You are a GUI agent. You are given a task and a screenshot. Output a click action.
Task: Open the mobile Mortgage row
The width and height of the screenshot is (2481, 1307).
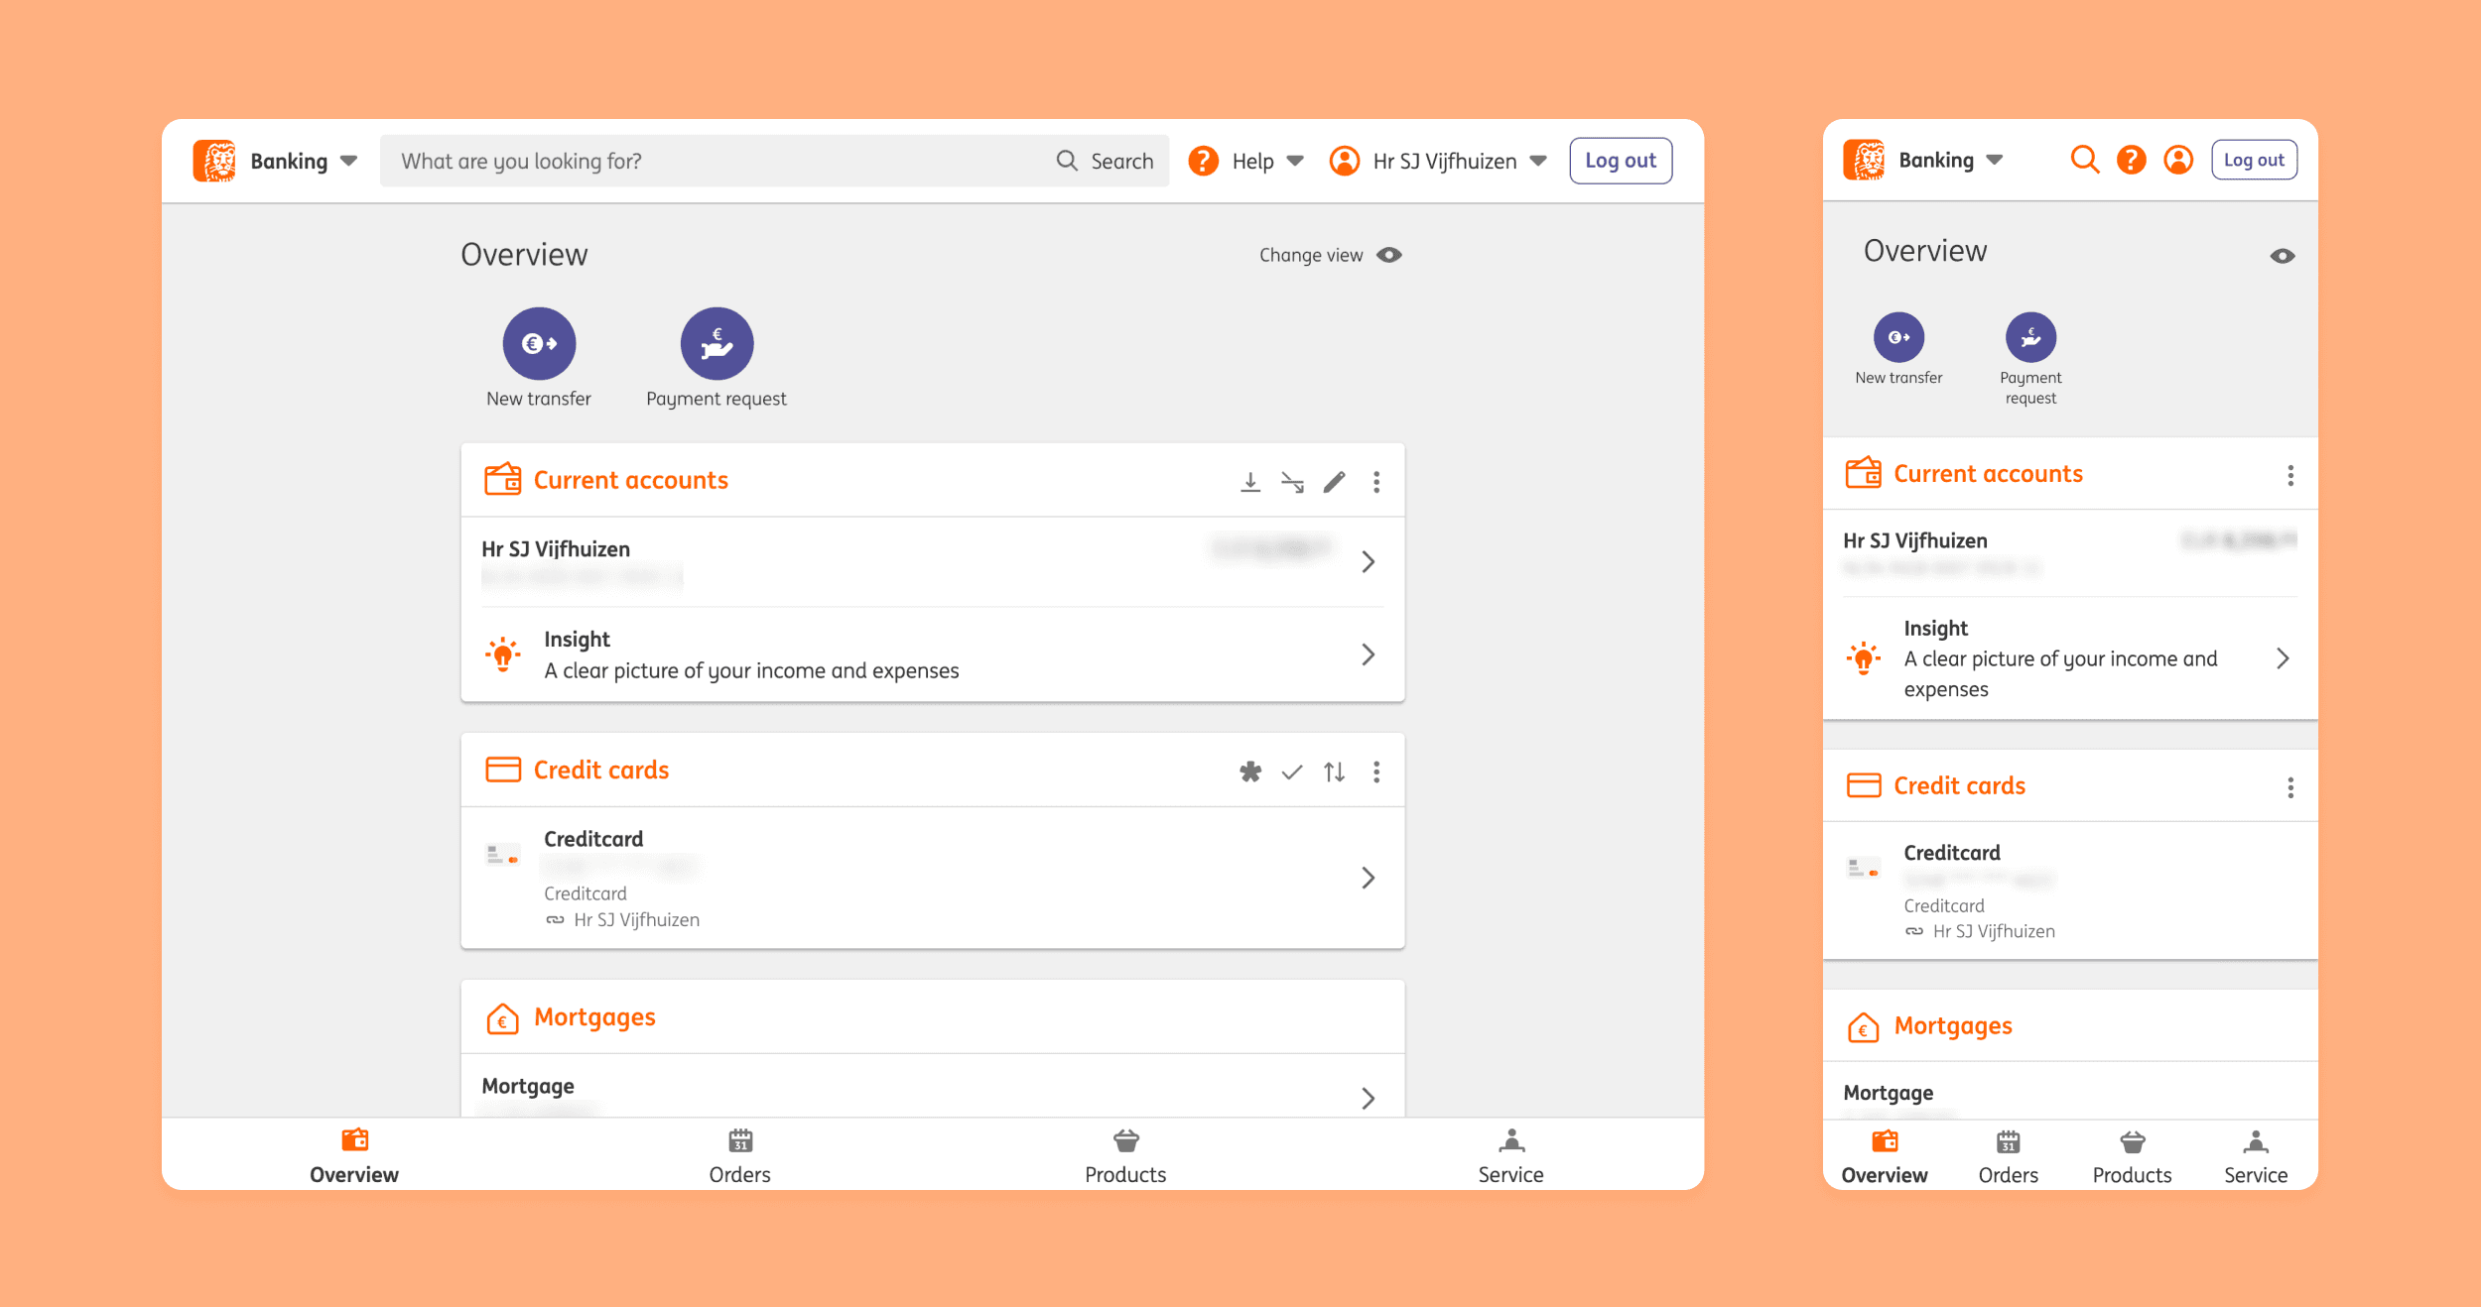click(2070, 1092)
